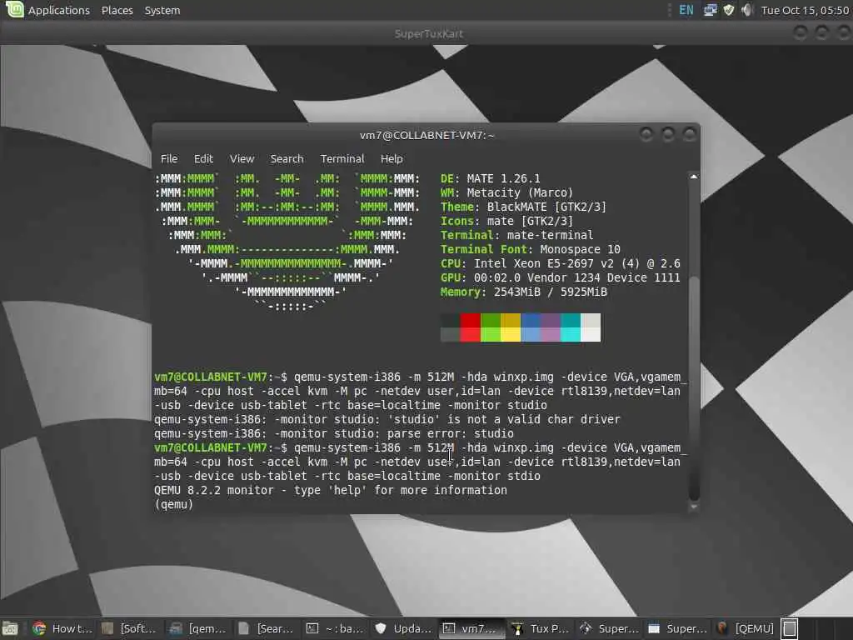Screen dimensions: 853x640
Task: Open the Applications menu
Action: tap(59, 10)
